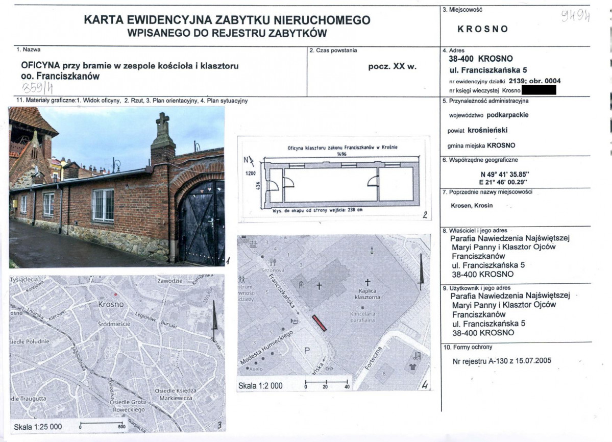
Task: Click the shirt shop icon on situational map
Action: point(413,366)
